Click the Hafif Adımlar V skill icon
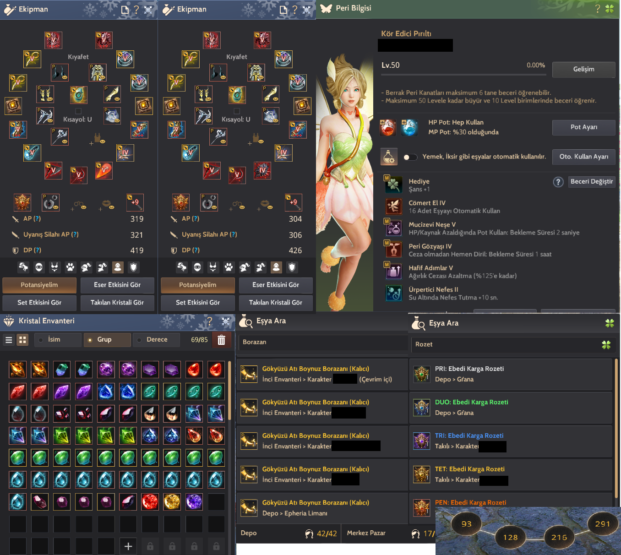The width and height of the screenshot is (621, 555). pos(393,271)
